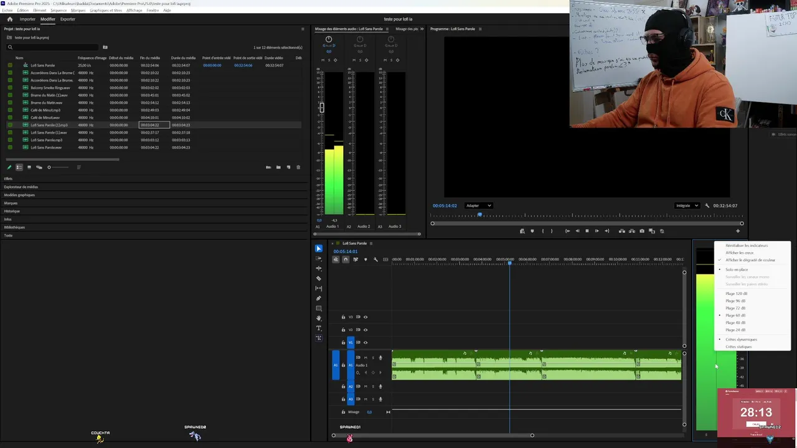Click Mark Out bracket in Program Monitor
The image size is (797, 448).
552,231
